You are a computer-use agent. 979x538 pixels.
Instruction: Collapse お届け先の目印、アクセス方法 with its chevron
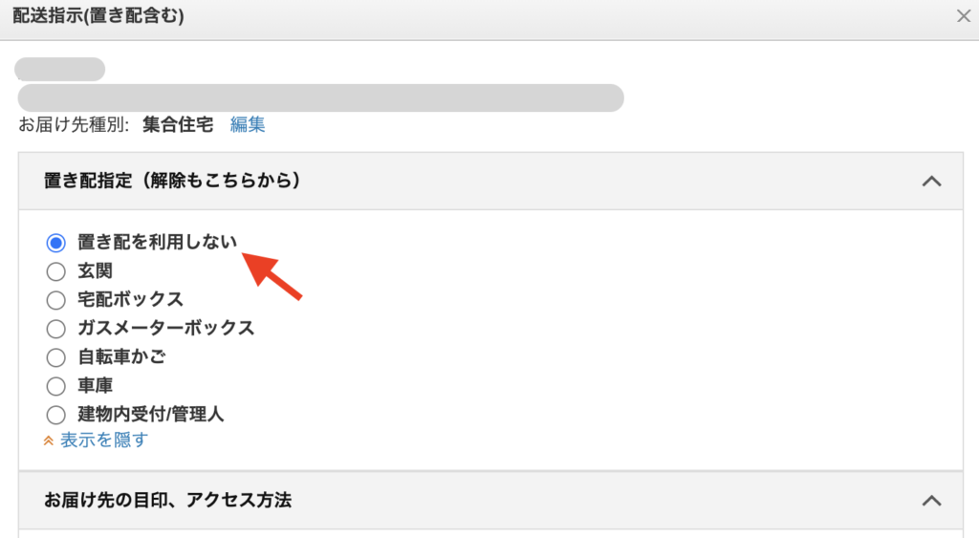pos(931,500)
